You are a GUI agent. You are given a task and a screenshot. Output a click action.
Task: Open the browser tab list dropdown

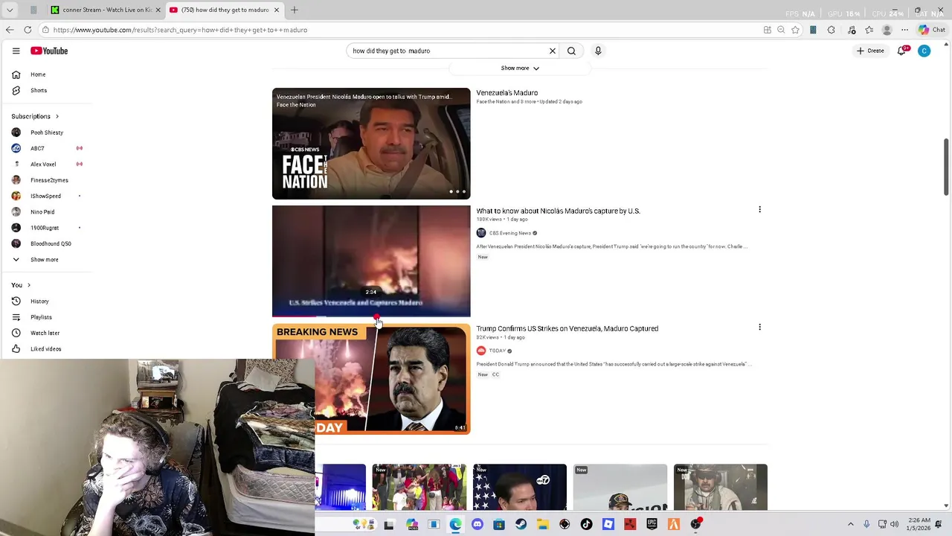[10, 10]
